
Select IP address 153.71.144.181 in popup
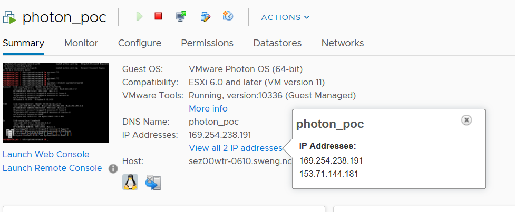point(329,174)
